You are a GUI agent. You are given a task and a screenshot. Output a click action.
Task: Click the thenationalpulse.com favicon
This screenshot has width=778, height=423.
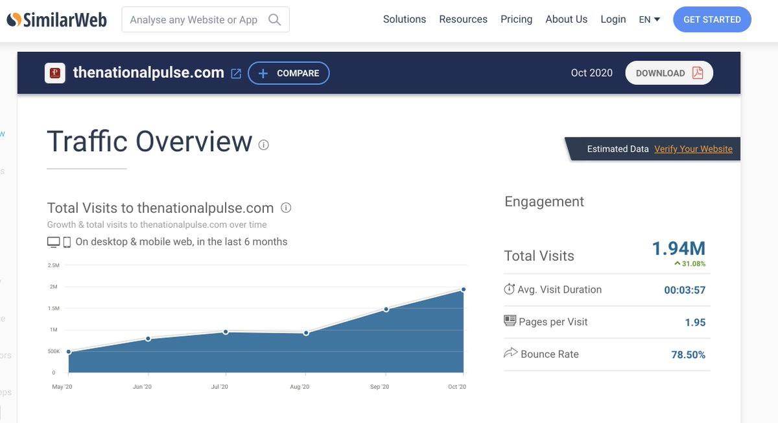pyautogui.click(x=55, y=73)
